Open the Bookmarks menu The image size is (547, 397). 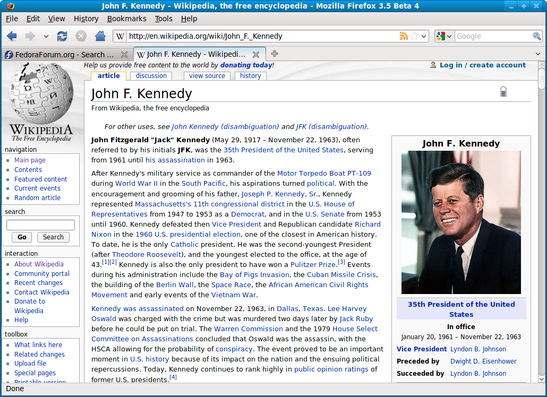[126, 19]
